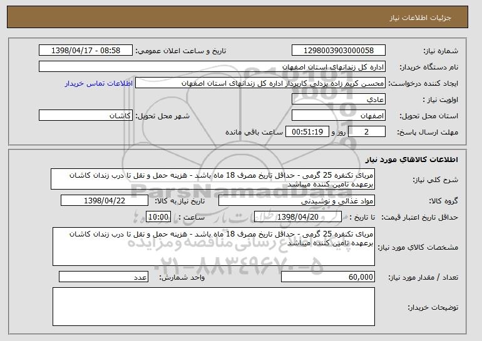Select the public announcement date field 1398/04/17

(86, 51)
